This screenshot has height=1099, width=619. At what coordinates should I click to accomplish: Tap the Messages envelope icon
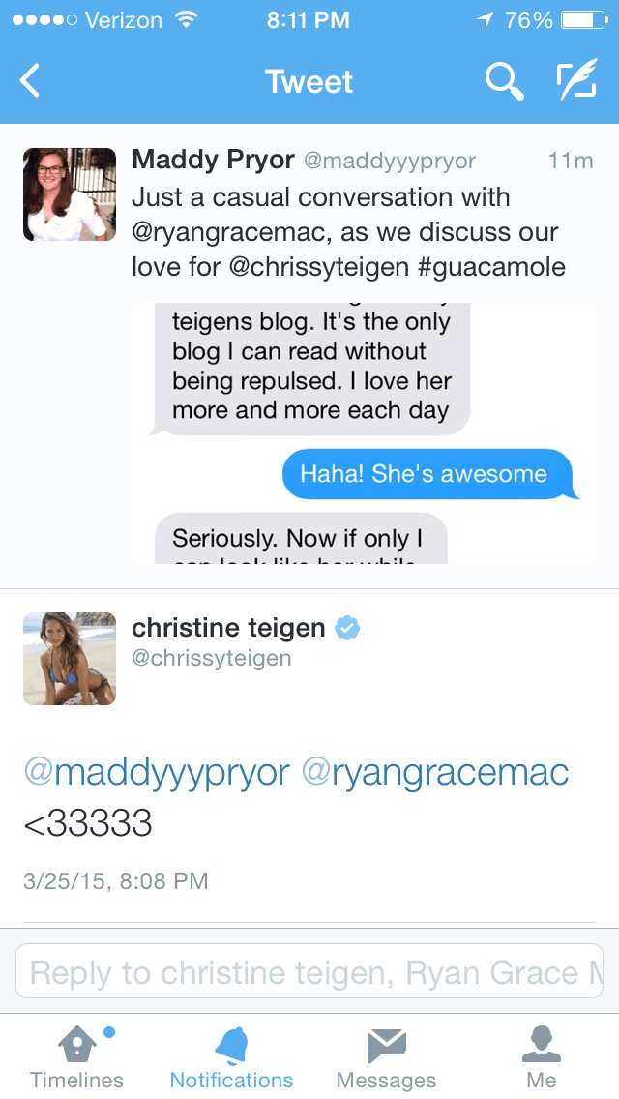pos(386,1047)
